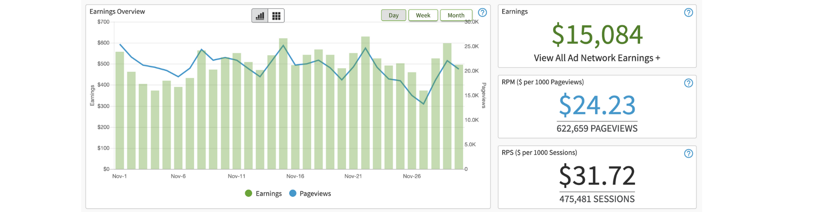Select the Month view tab
The width and height of the screenshot is (815, 212).
click(456, 15)
